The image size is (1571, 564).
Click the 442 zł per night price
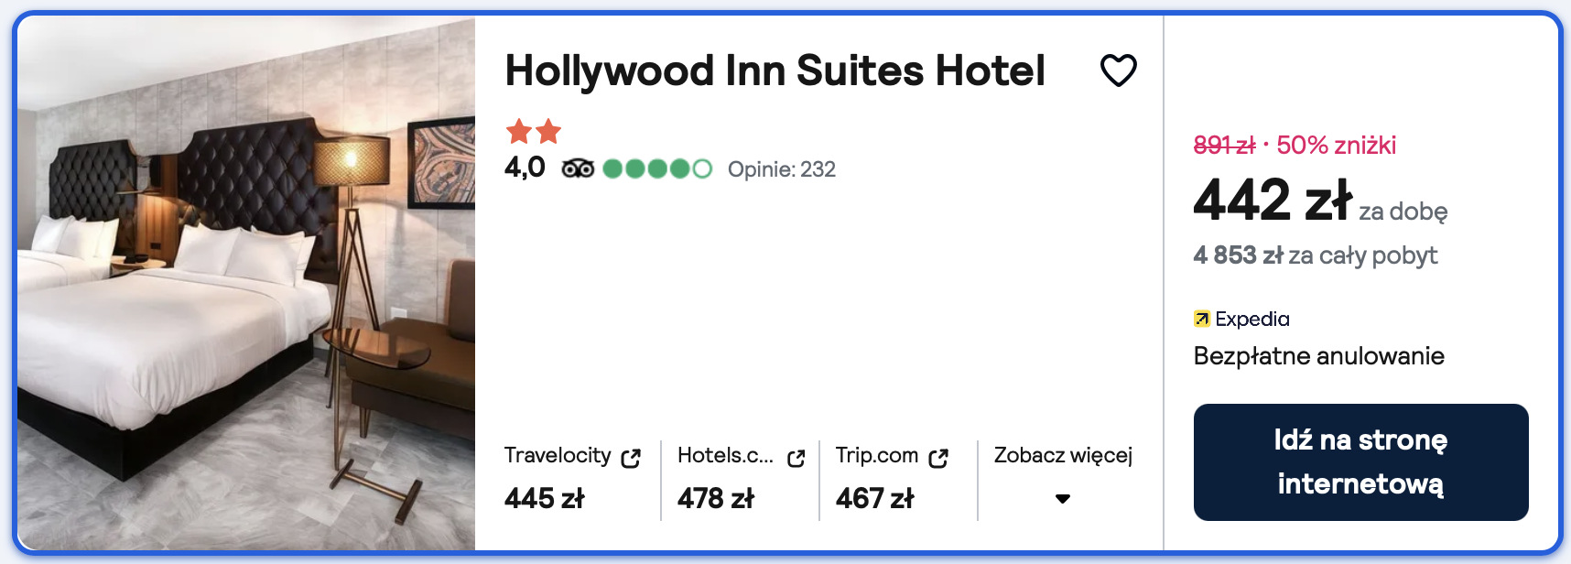coord(1273,201)
